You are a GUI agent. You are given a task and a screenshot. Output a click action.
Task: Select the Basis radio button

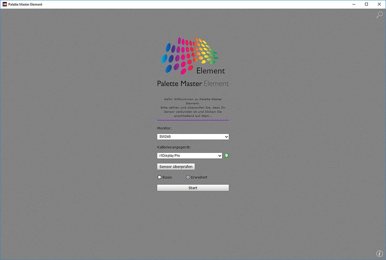(159, 177)
